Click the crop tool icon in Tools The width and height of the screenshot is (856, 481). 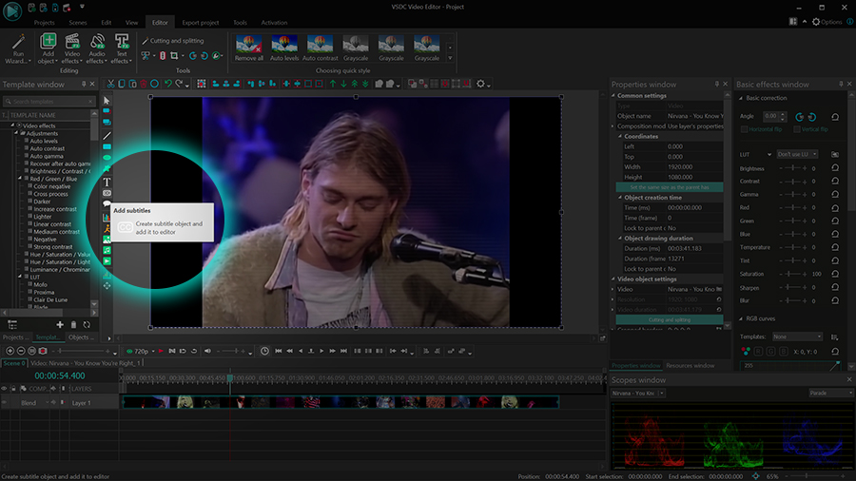(174, 56)
